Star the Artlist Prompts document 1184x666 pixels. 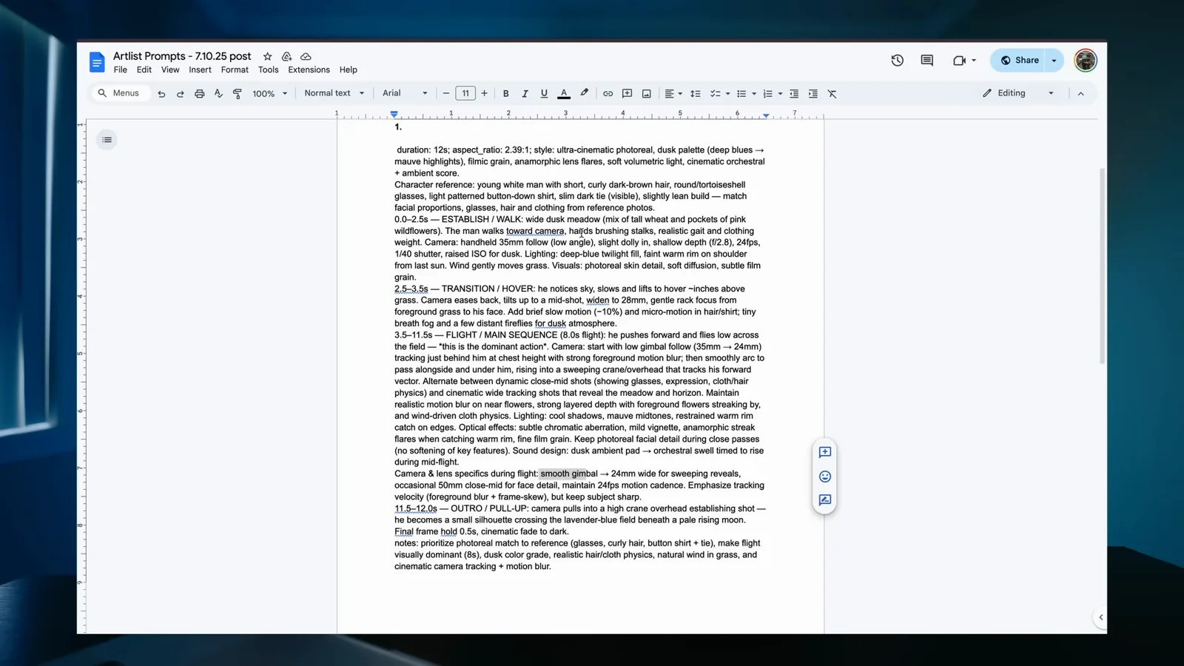point(268,56)
